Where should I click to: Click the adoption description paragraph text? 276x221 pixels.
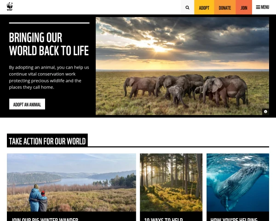[49, 77]
